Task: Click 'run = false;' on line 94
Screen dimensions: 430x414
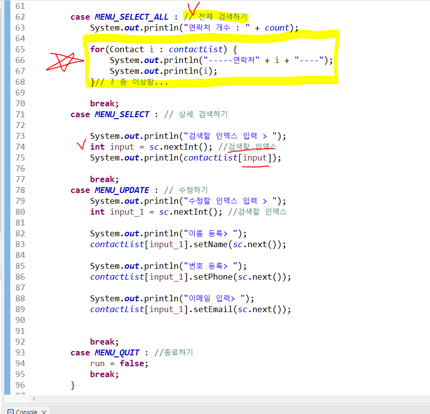Action: [x=119, y=363]
